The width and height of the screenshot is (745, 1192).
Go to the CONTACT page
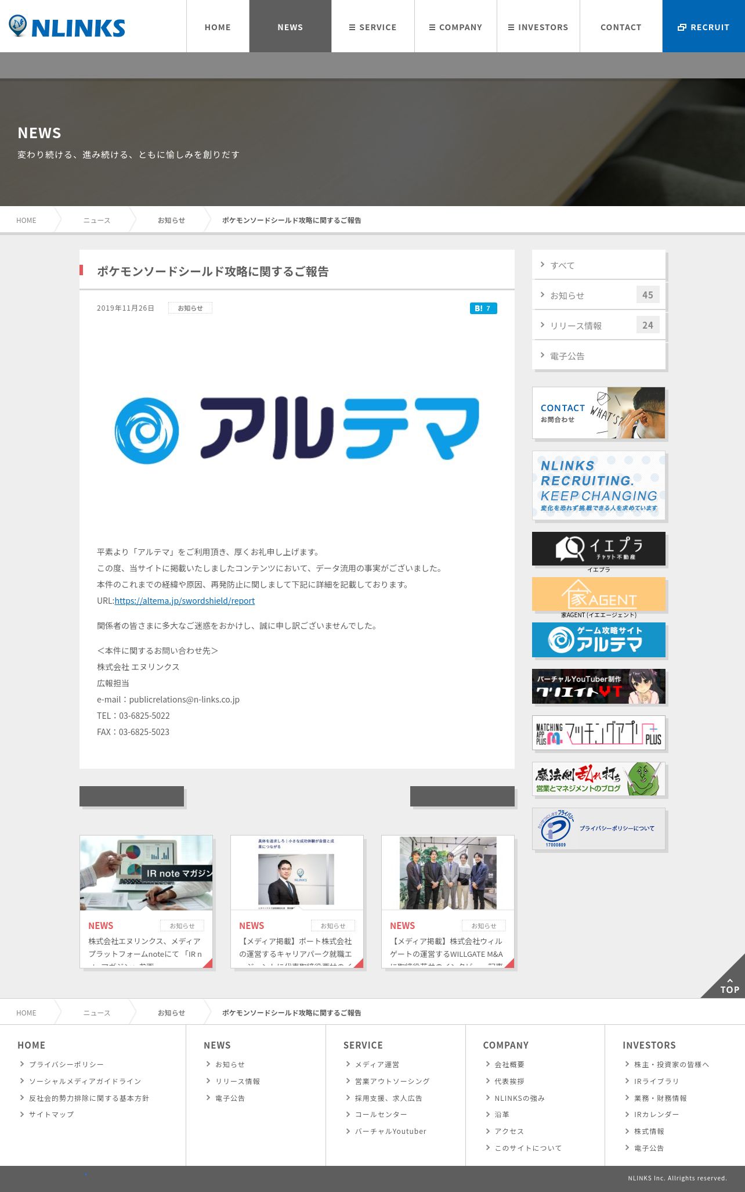(x=621, y=27)
